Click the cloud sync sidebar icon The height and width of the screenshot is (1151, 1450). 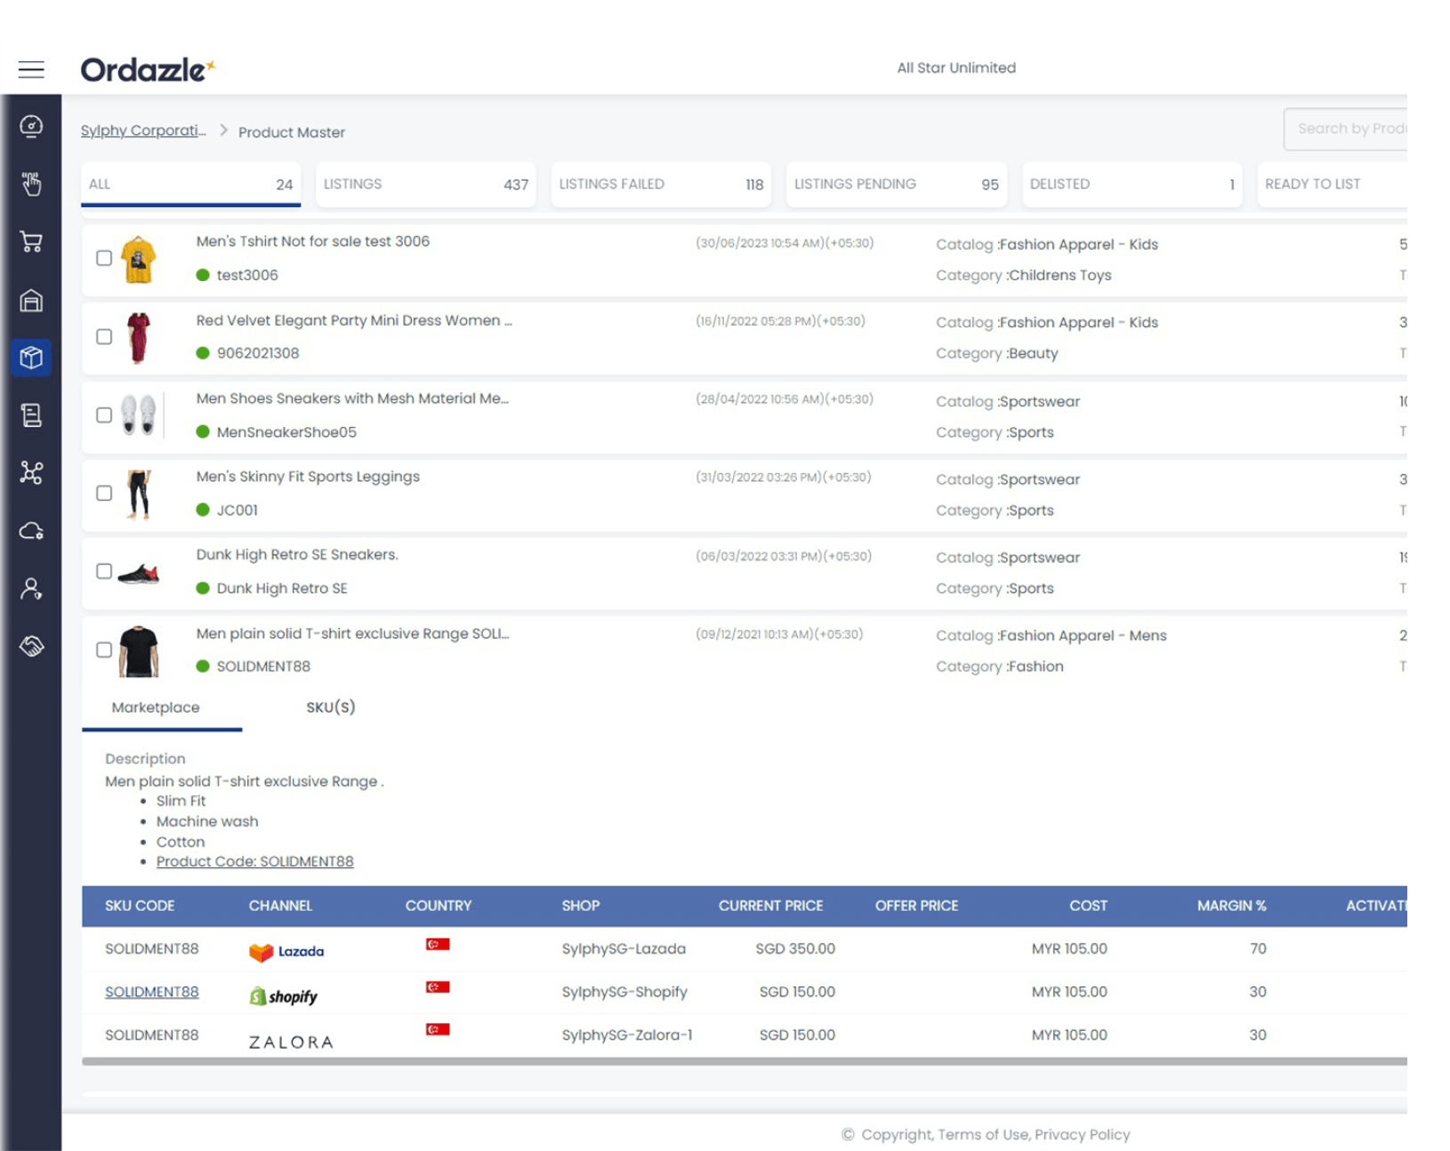[31, 531]
